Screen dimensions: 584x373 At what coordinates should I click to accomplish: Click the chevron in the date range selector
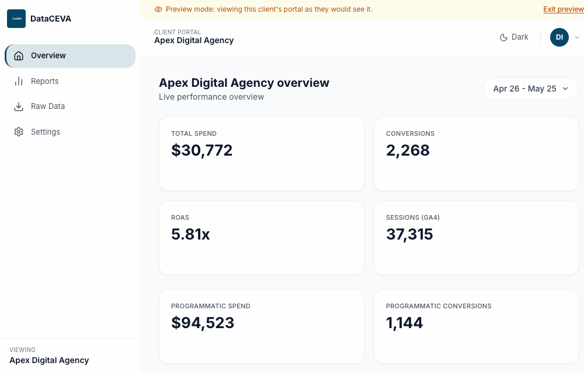click(x=565, y=89)
